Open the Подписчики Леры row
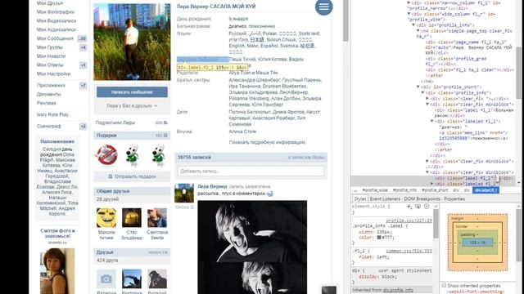This screenshot has width=524, height=294. click(x=132, y=122)
